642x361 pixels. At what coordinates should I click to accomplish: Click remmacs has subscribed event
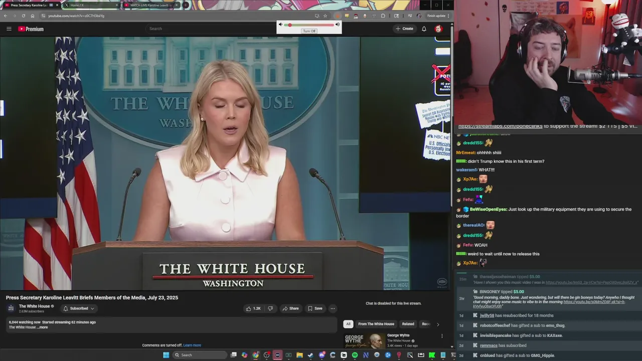[x=503, y=345]
